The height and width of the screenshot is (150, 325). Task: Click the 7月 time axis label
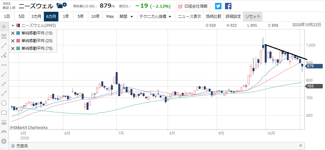[x=121, y=133]
